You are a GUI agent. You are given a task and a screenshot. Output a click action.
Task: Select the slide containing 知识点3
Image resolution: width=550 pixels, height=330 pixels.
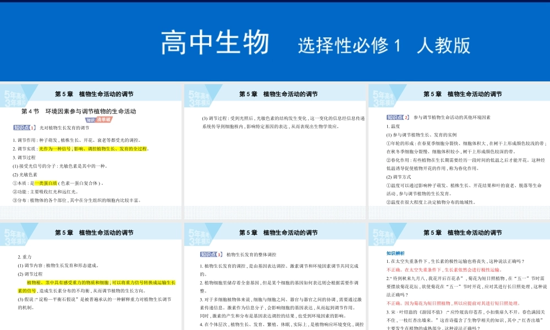(x=275, y=276)
